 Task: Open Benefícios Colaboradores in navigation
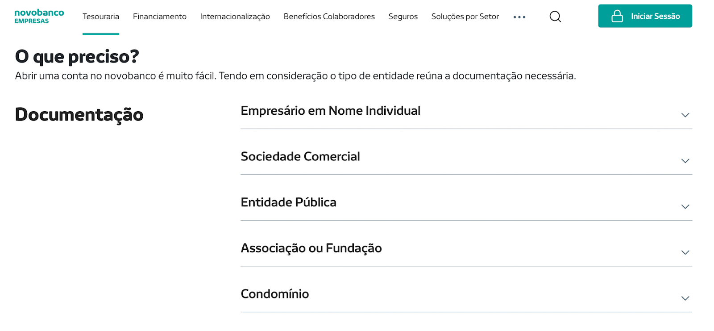click(329, 17)
